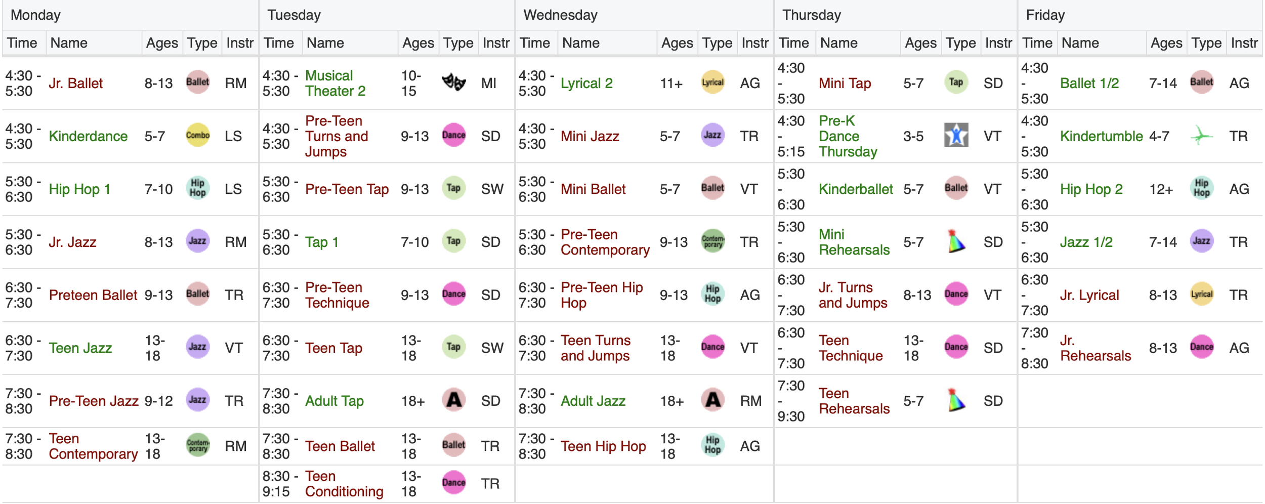Open Teen Hip Hop class link
This screenshot has width=1265, height=504.
pyautogui.click(x=603, y=446)
